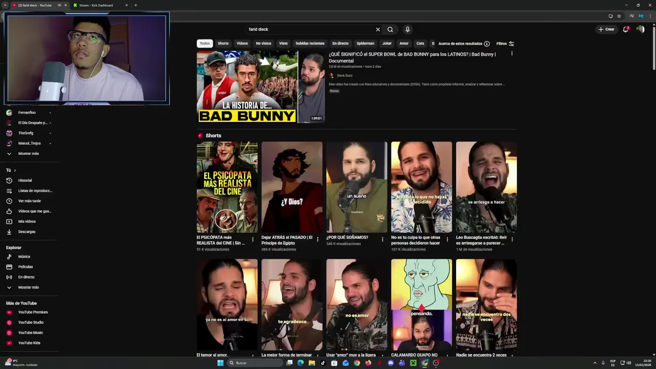
Task: Open the notifications bell
Action: coord(626,29)
